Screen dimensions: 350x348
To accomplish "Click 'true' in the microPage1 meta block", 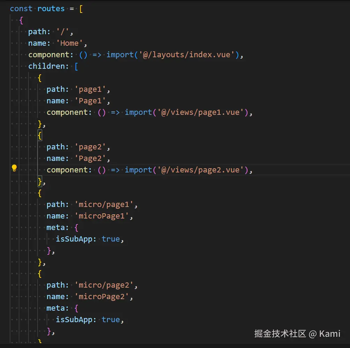I will click(111, 239).
